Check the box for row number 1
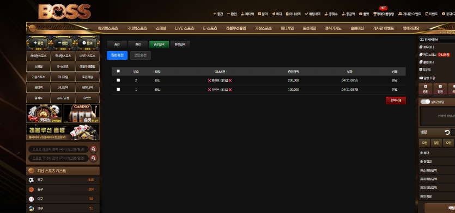455x213 pixels. tap(118, 90)
